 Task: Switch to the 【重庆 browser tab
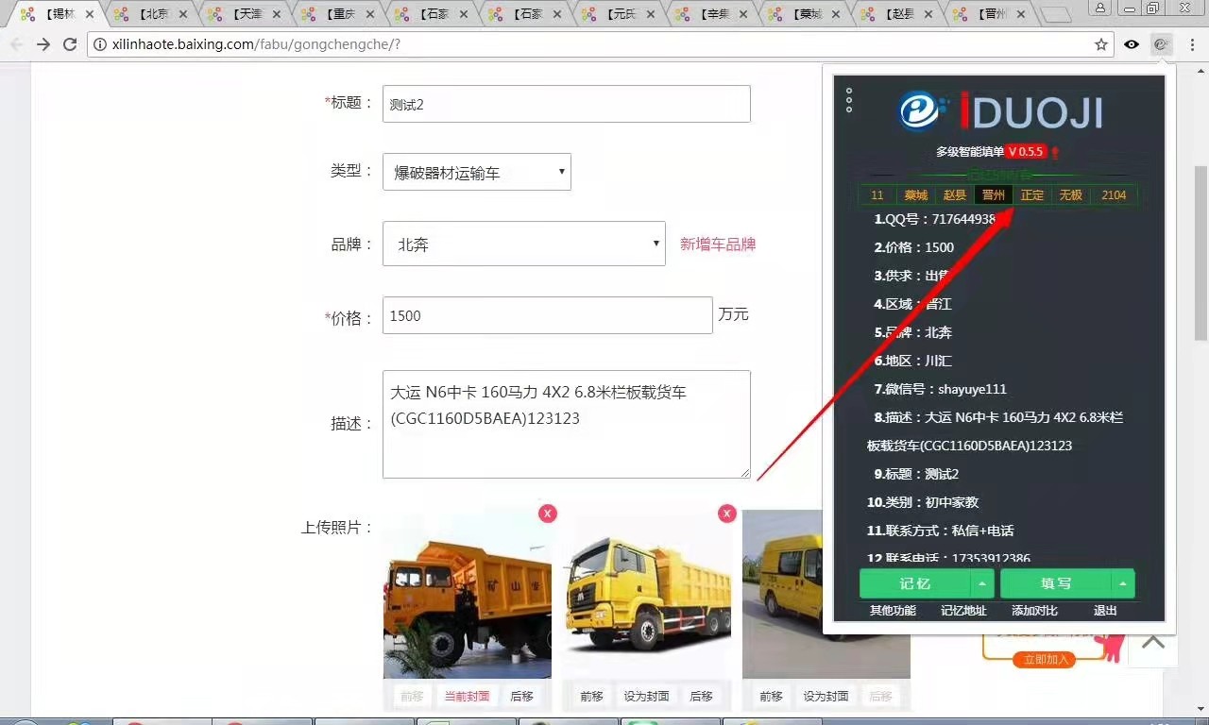tap(340, 14)
